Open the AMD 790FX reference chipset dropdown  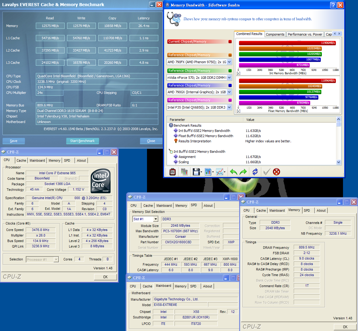pyautogui.click(x=229, y=62)
